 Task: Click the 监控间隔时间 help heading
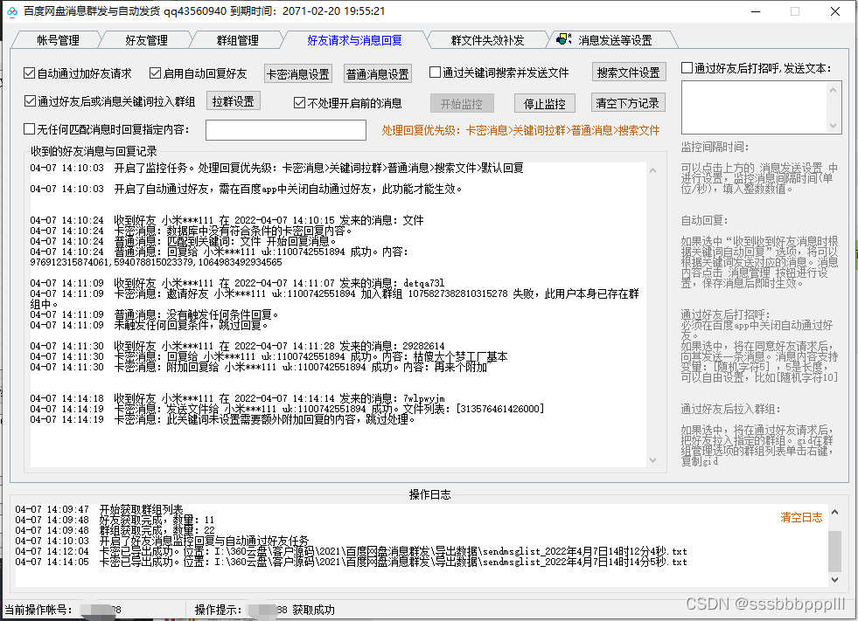pyautogui.click(x=715, y=147)
